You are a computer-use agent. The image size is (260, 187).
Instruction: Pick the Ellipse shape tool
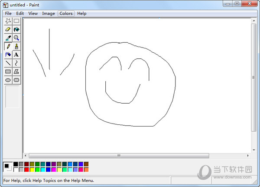(x=8, y=80)
